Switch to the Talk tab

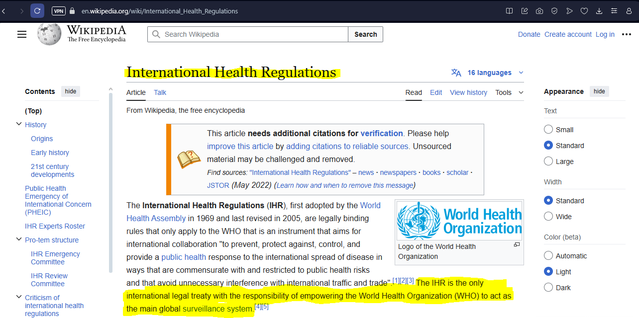pos(160,92)
